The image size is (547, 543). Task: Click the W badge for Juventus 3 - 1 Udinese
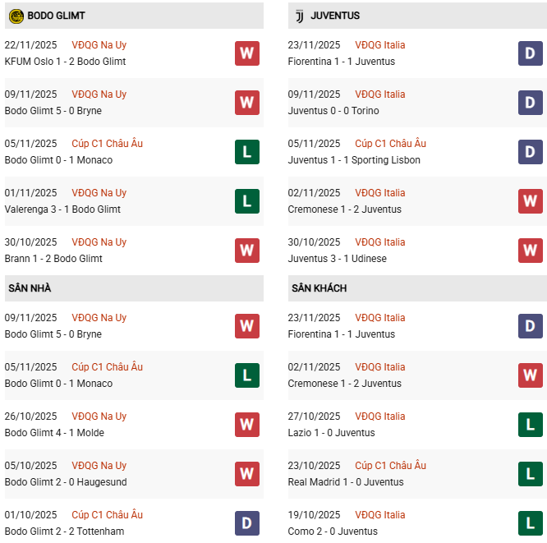click(x=530, y=251)
